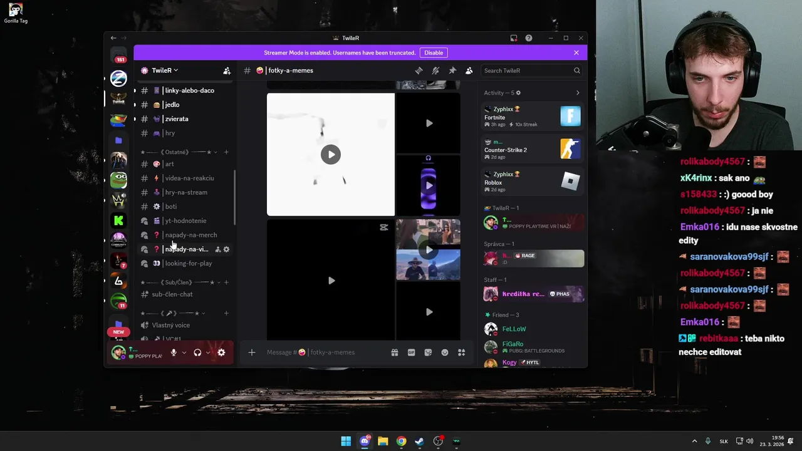Screen dimensions: 802x451
Task: Expand microphone input options arrow
Action: [x=184, y=353]
